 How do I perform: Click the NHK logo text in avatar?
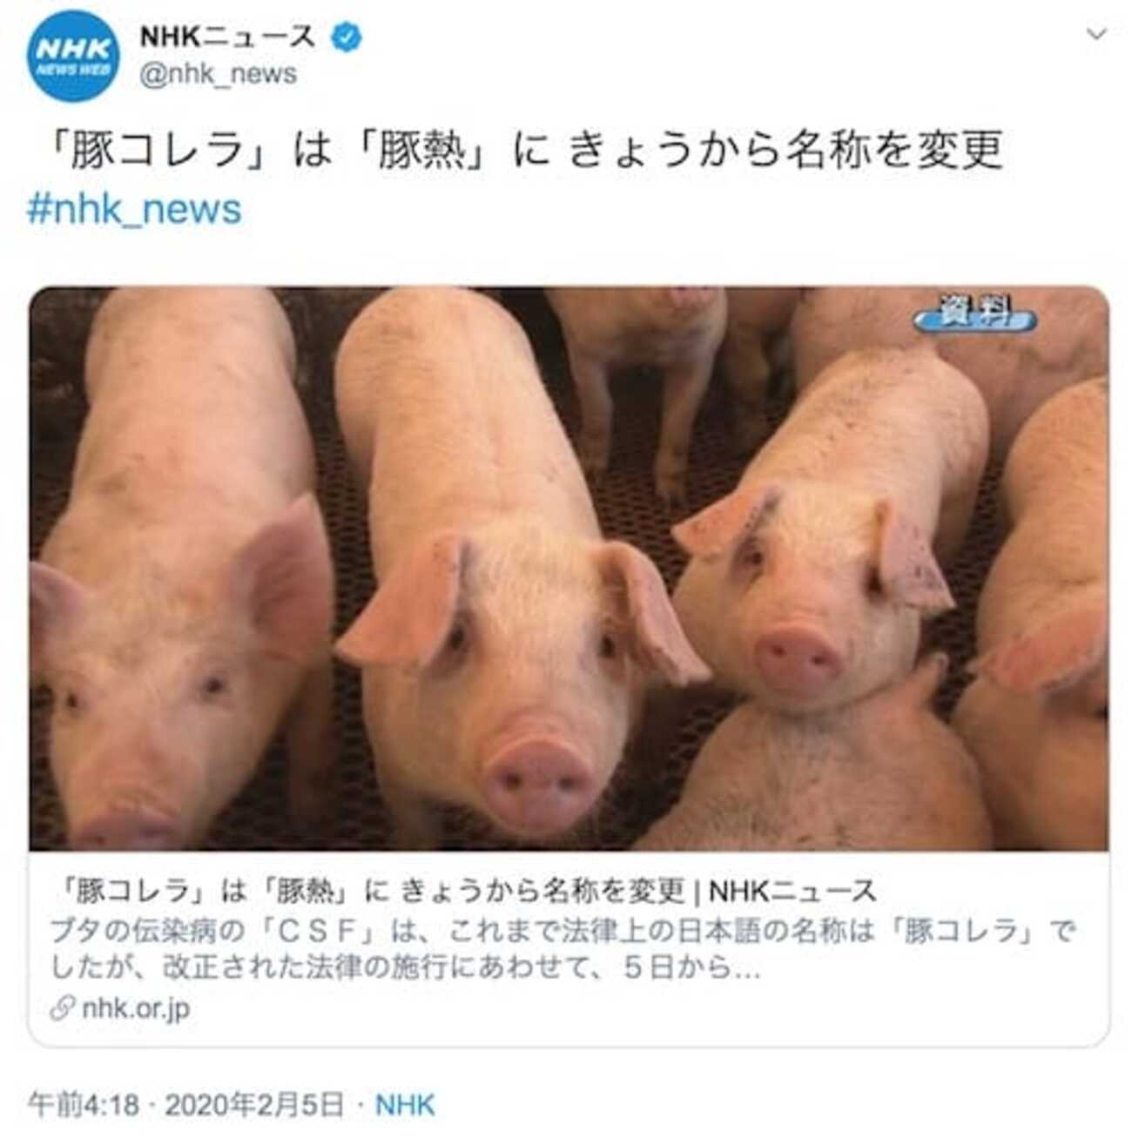tap(73, 49)
